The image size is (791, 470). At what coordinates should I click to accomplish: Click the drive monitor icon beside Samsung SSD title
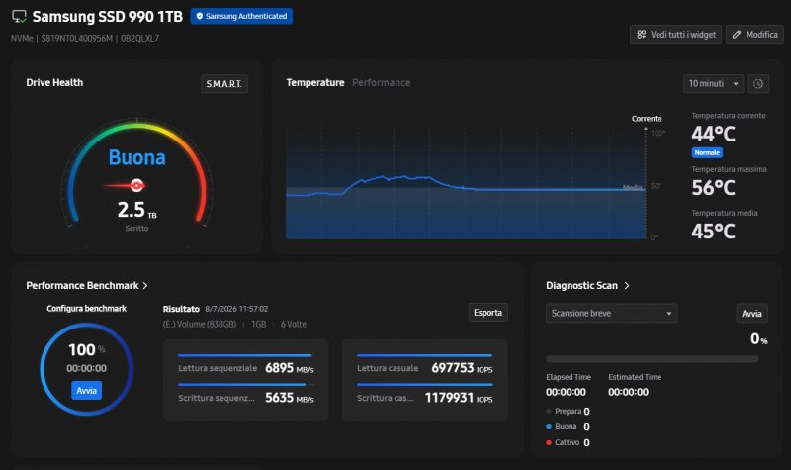click(19, 16)
